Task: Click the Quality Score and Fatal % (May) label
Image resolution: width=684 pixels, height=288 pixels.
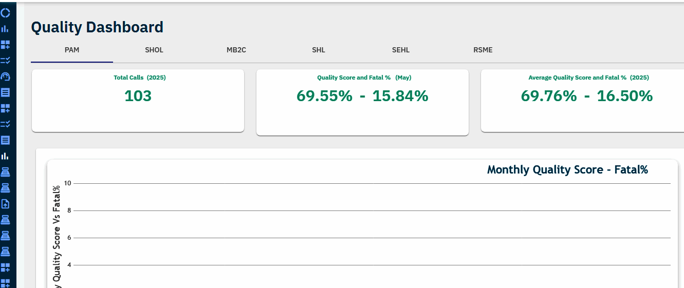Action: click(364, 78)
